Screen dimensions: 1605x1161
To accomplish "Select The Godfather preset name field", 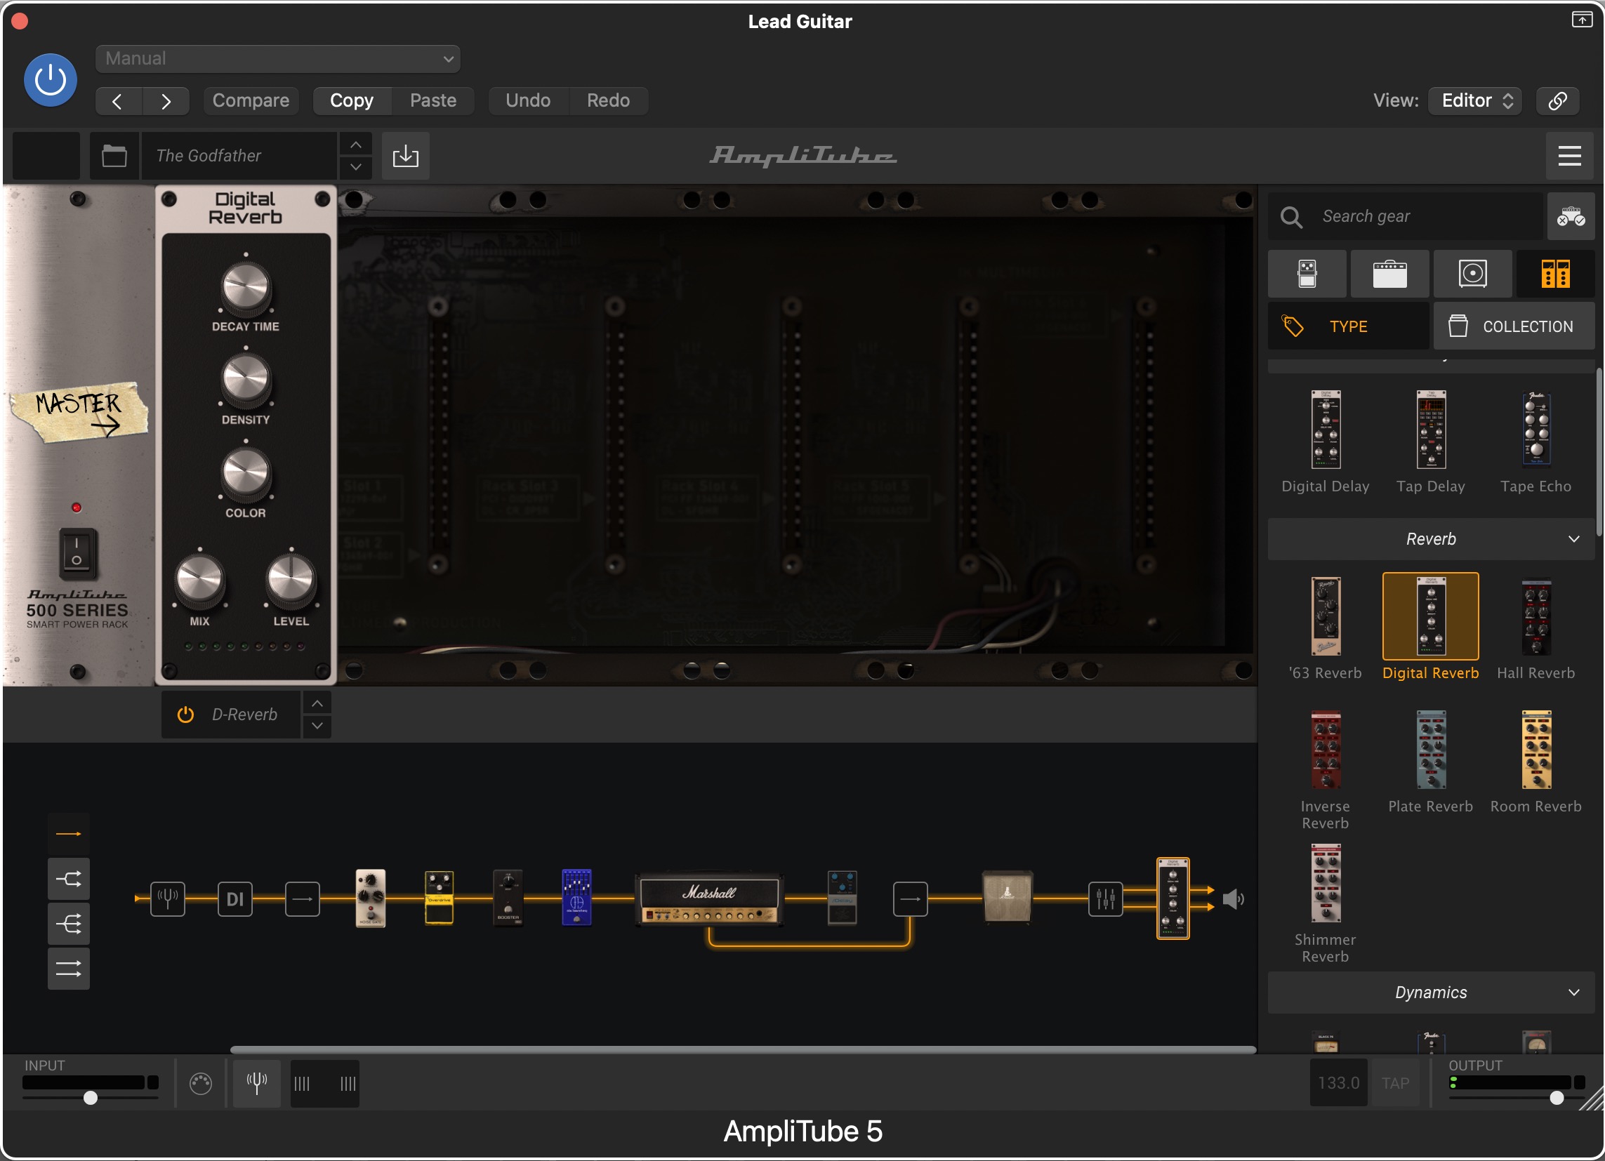I will [x=239, y=156].
